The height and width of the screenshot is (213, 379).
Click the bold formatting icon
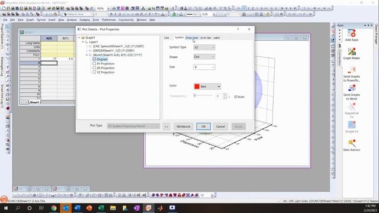111,14
